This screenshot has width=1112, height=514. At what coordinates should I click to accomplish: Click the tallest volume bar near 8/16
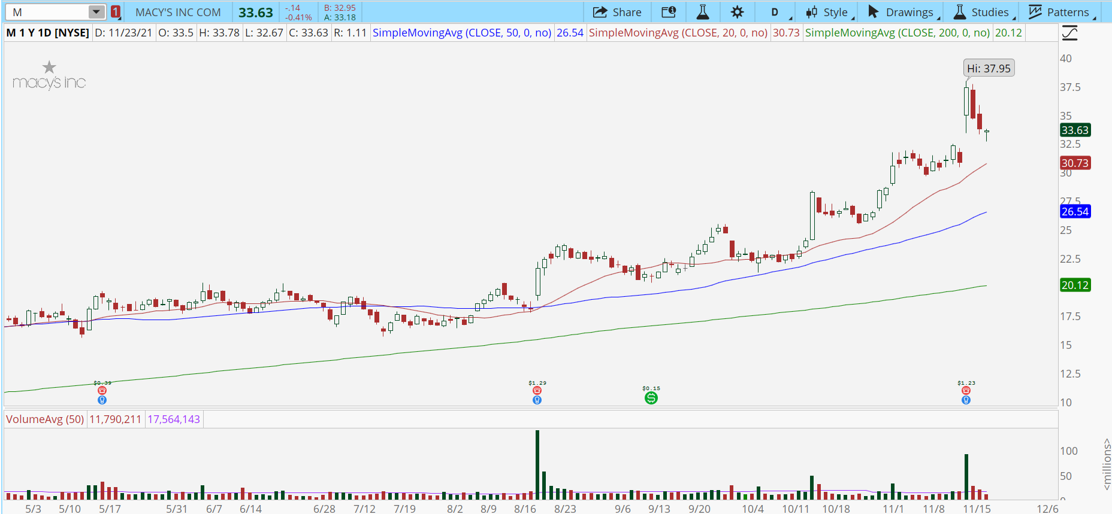click(537, 465)
